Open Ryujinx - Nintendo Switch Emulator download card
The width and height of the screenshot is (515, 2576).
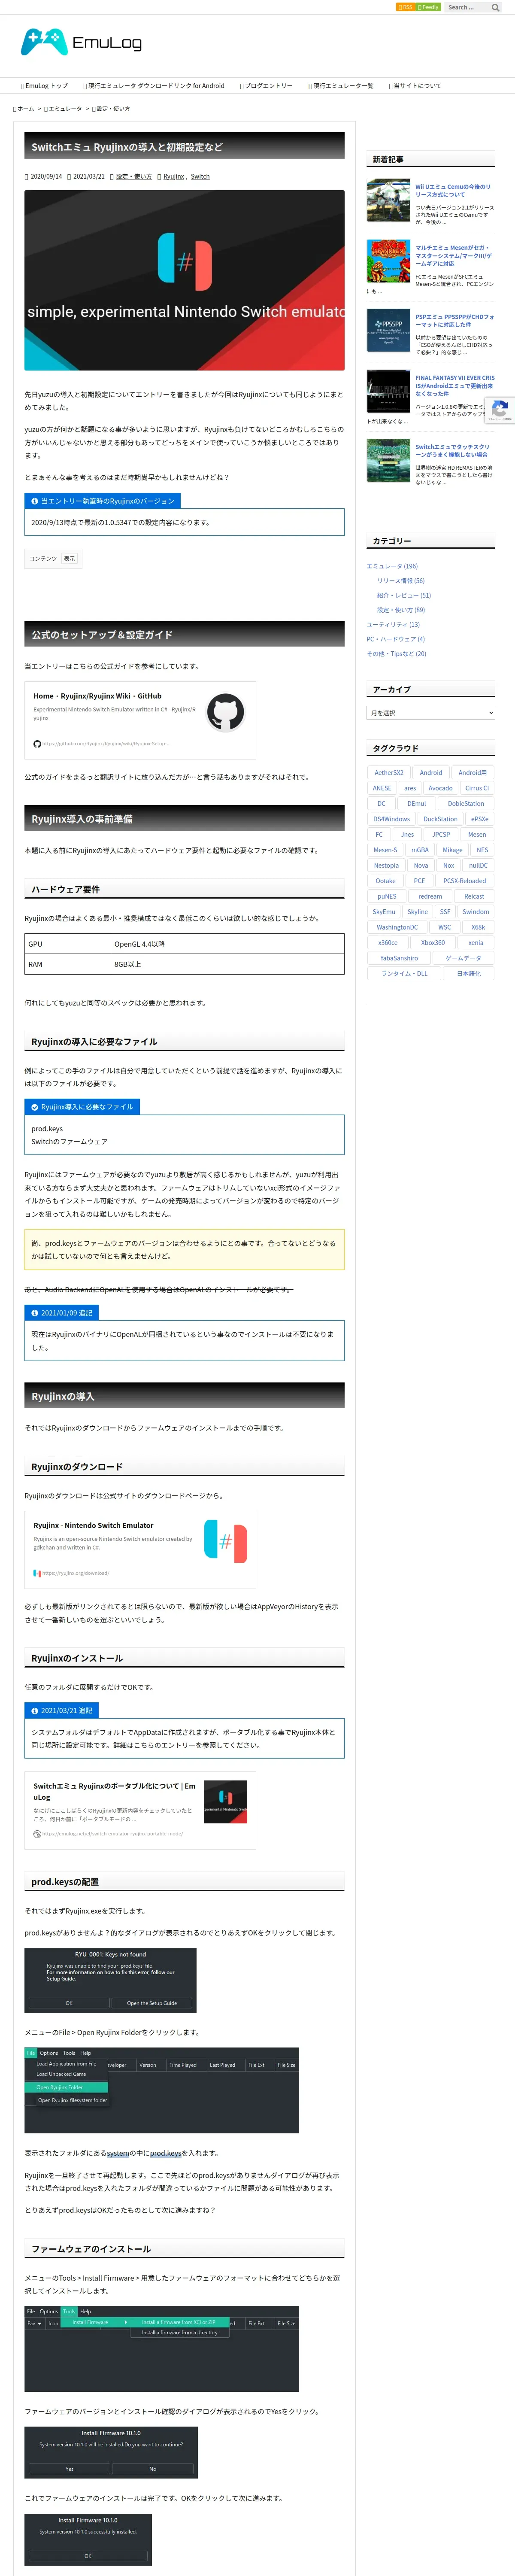click(140, 1549)
